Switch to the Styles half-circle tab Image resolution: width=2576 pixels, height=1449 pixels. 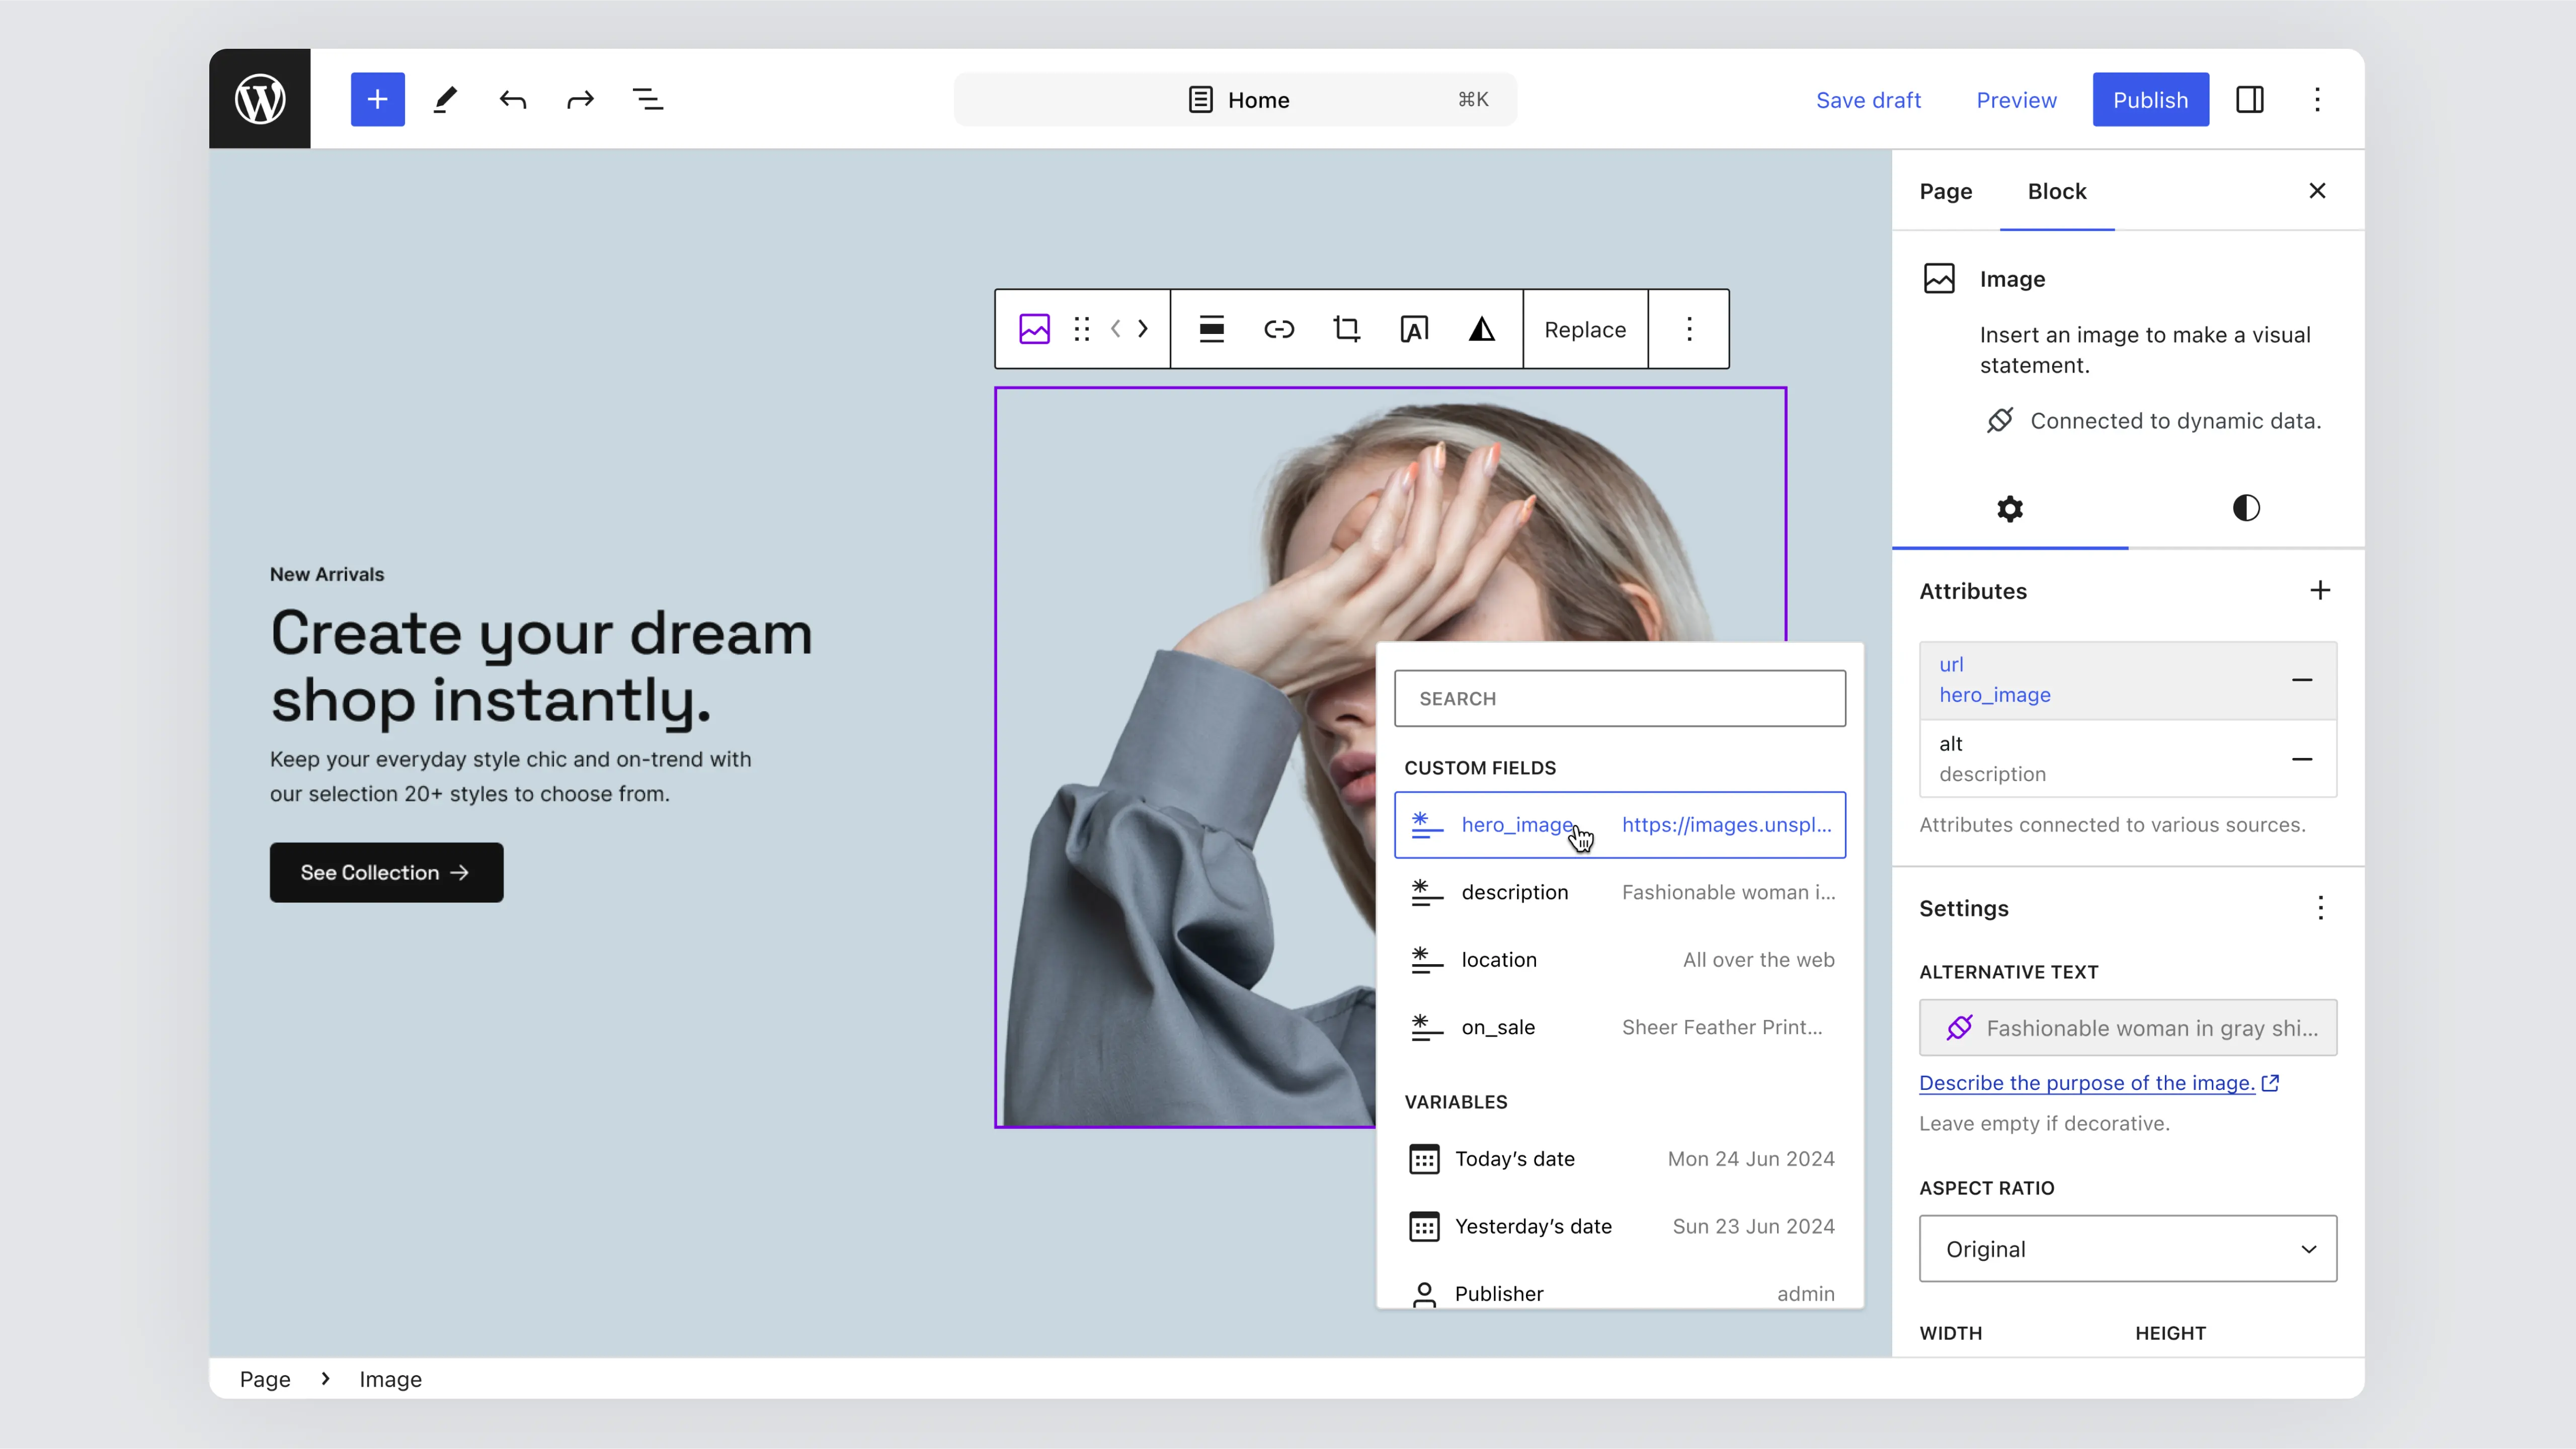[x=2246, y=507]
